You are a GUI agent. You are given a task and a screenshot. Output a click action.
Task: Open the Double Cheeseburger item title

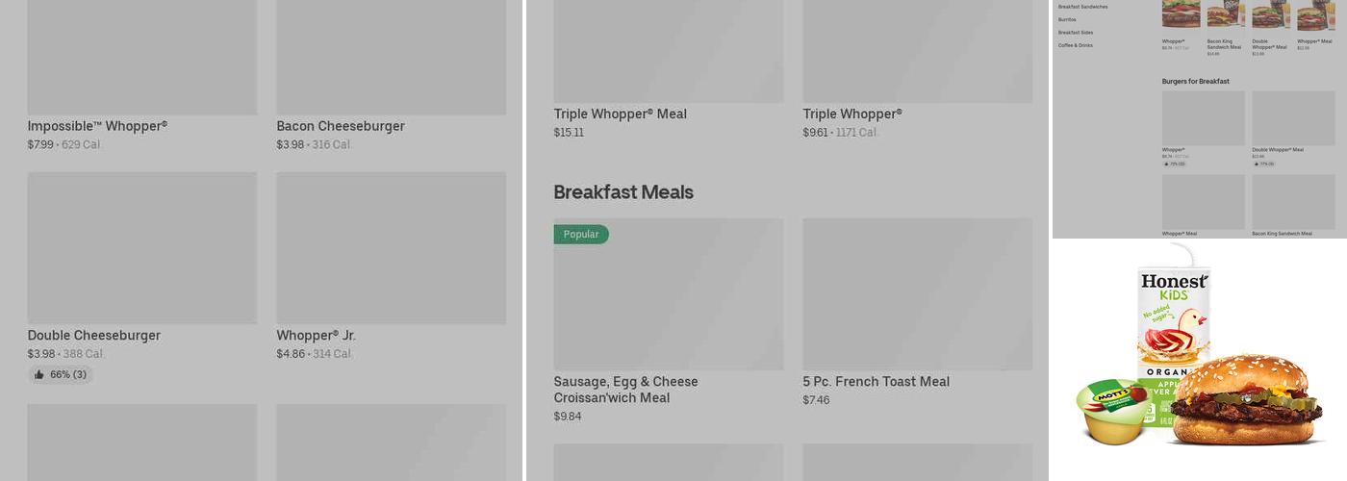(94, 336)
